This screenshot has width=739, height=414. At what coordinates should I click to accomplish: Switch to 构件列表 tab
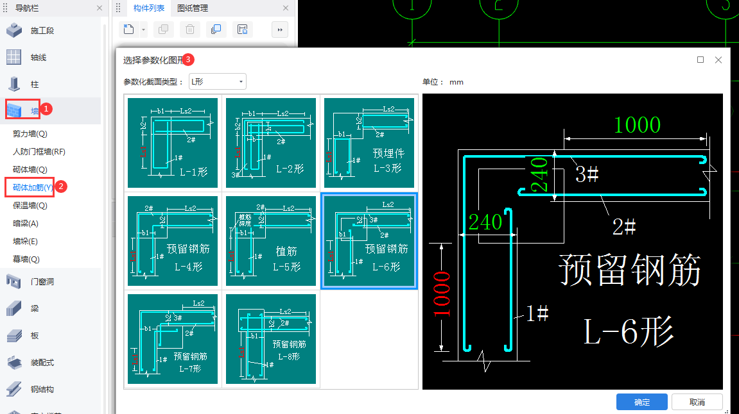pos(149,8)
